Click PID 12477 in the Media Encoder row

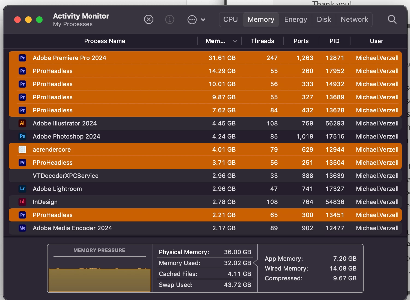pos(335,228)
